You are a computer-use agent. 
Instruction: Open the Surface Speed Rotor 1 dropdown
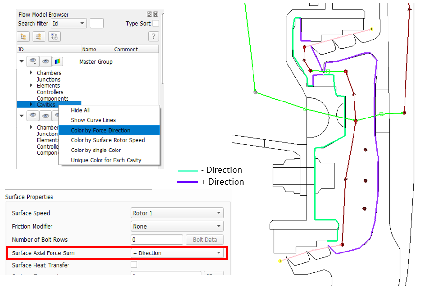[x=177, y=213]
